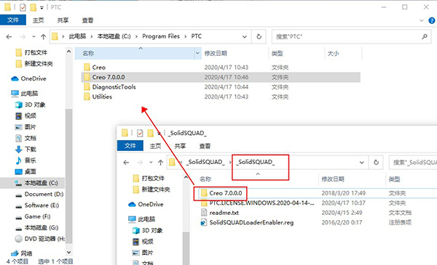Open 下载 in PTC sidebar

pyautogui.click(x=25, y=149)
